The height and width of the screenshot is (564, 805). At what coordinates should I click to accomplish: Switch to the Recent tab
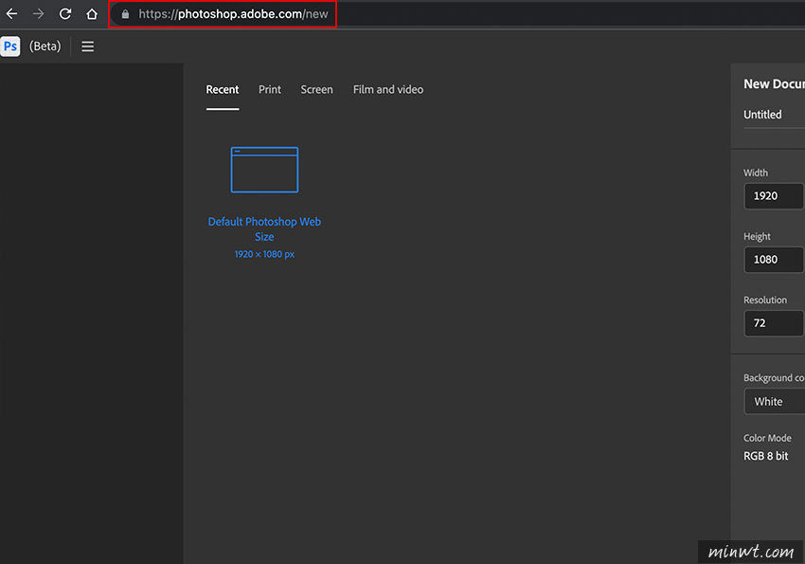click(x=223, y=89)
